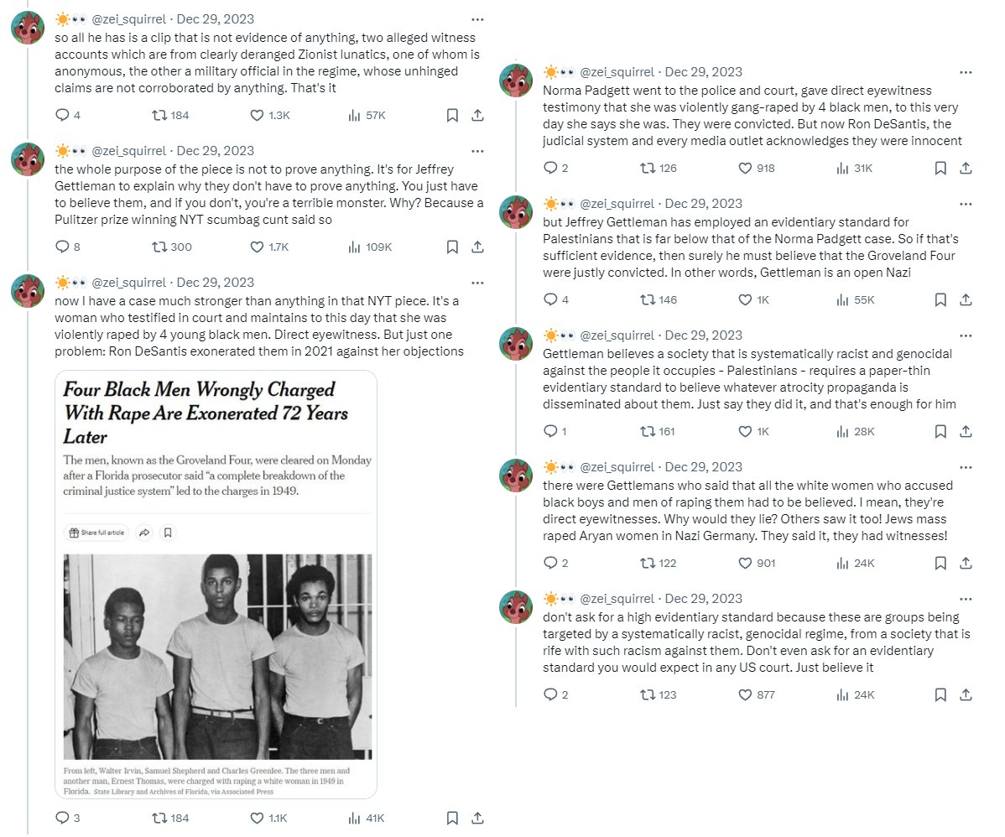Bookmark the tweet with 877 likes
The image size is (1005, 837).
[941, 694]
